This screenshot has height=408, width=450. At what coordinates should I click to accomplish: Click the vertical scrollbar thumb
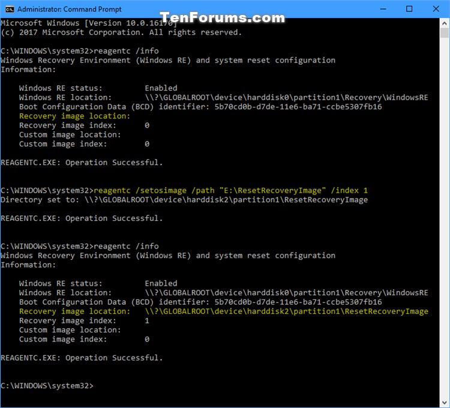(444, 33)
